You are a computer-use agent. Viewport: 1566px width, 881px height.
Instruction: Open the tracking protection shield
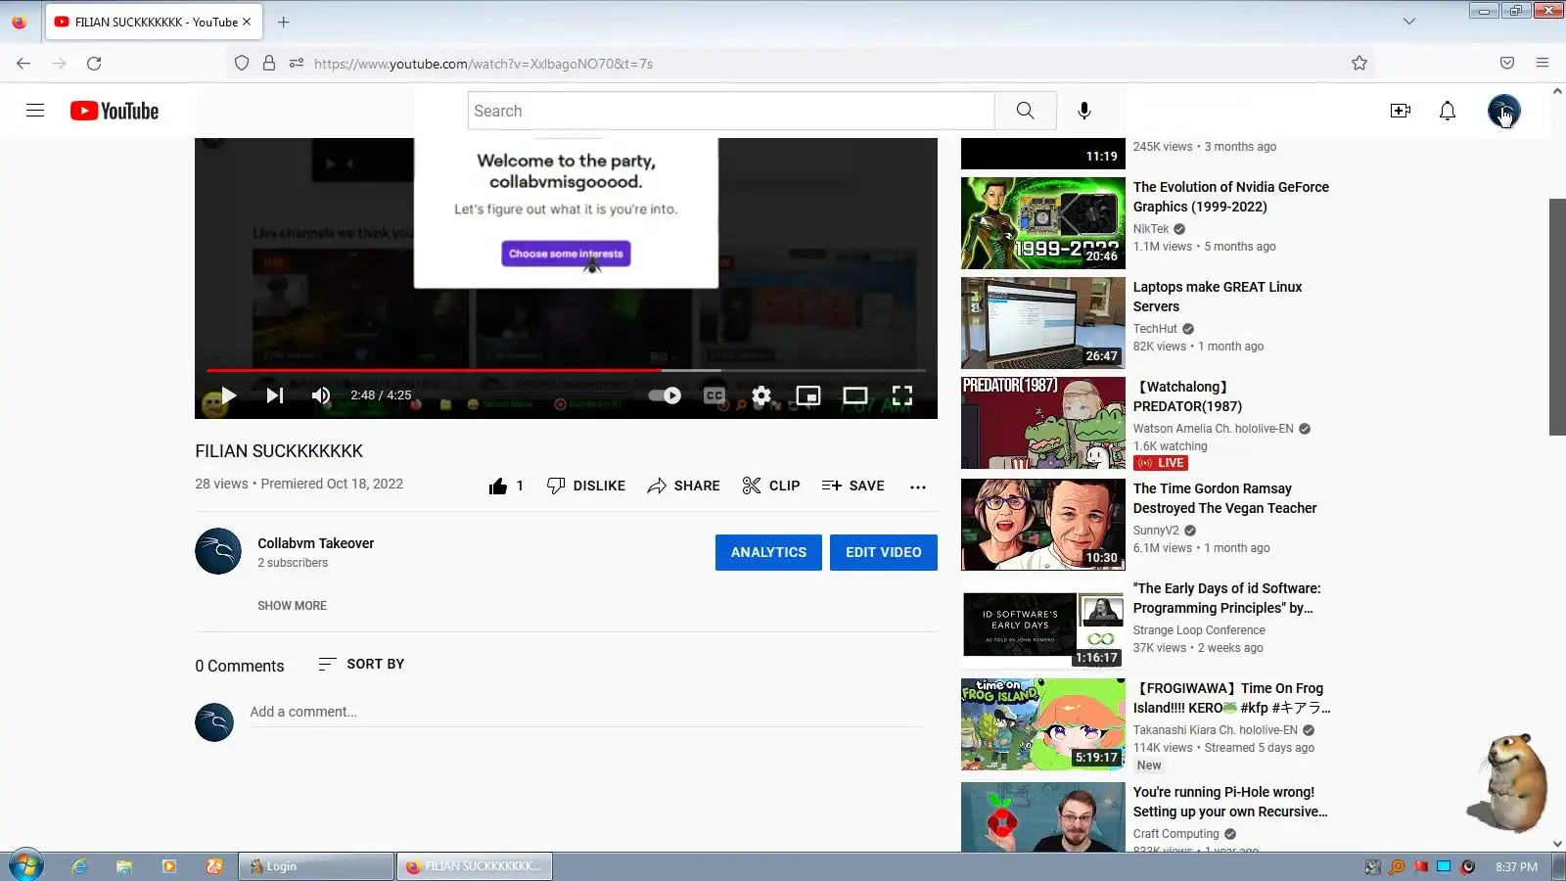(x=242, y=64)
